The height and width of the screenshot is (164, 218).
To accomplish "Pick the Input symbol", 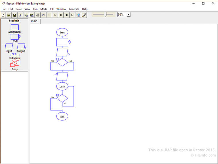I will [9, 46].
